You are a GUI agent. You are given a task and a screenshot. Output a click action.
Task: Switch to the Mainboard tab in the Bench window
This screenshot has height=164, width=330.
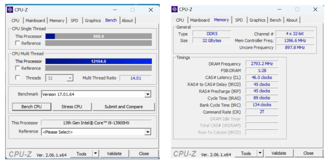(x=35, y=20)
